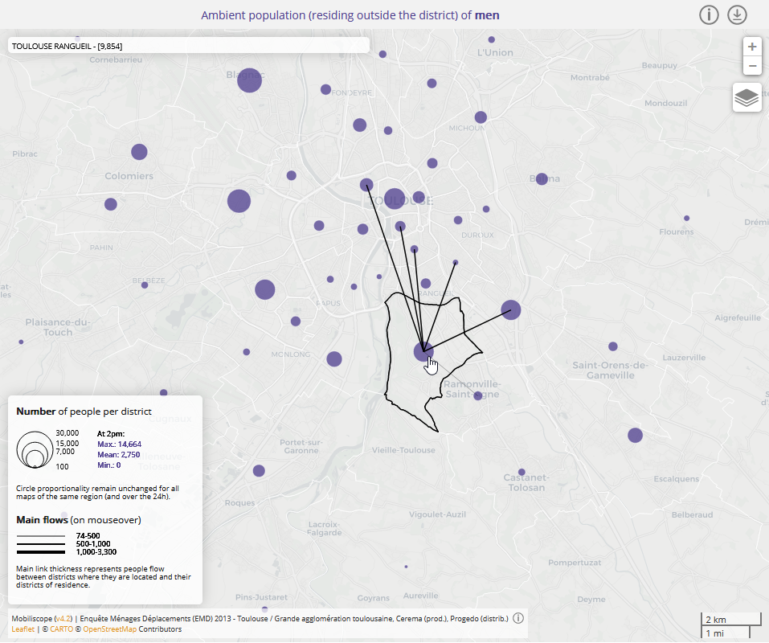The width and height of the screenshot is (769, 643).
Task: Click the proportional circles legend symbol
Action: coord(35,450)
